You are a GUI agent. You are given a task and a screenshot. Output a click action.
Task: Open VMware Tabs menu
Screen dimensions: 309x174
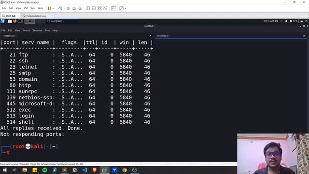point(32,8)
